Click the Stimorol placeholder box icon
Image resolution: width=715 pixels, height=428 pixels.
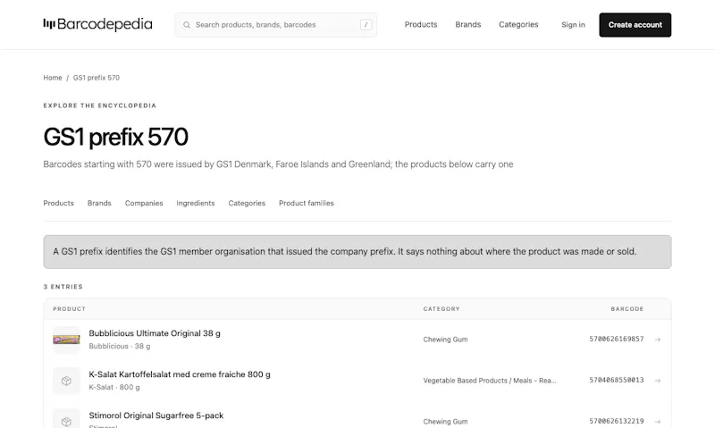pos(66,420)
